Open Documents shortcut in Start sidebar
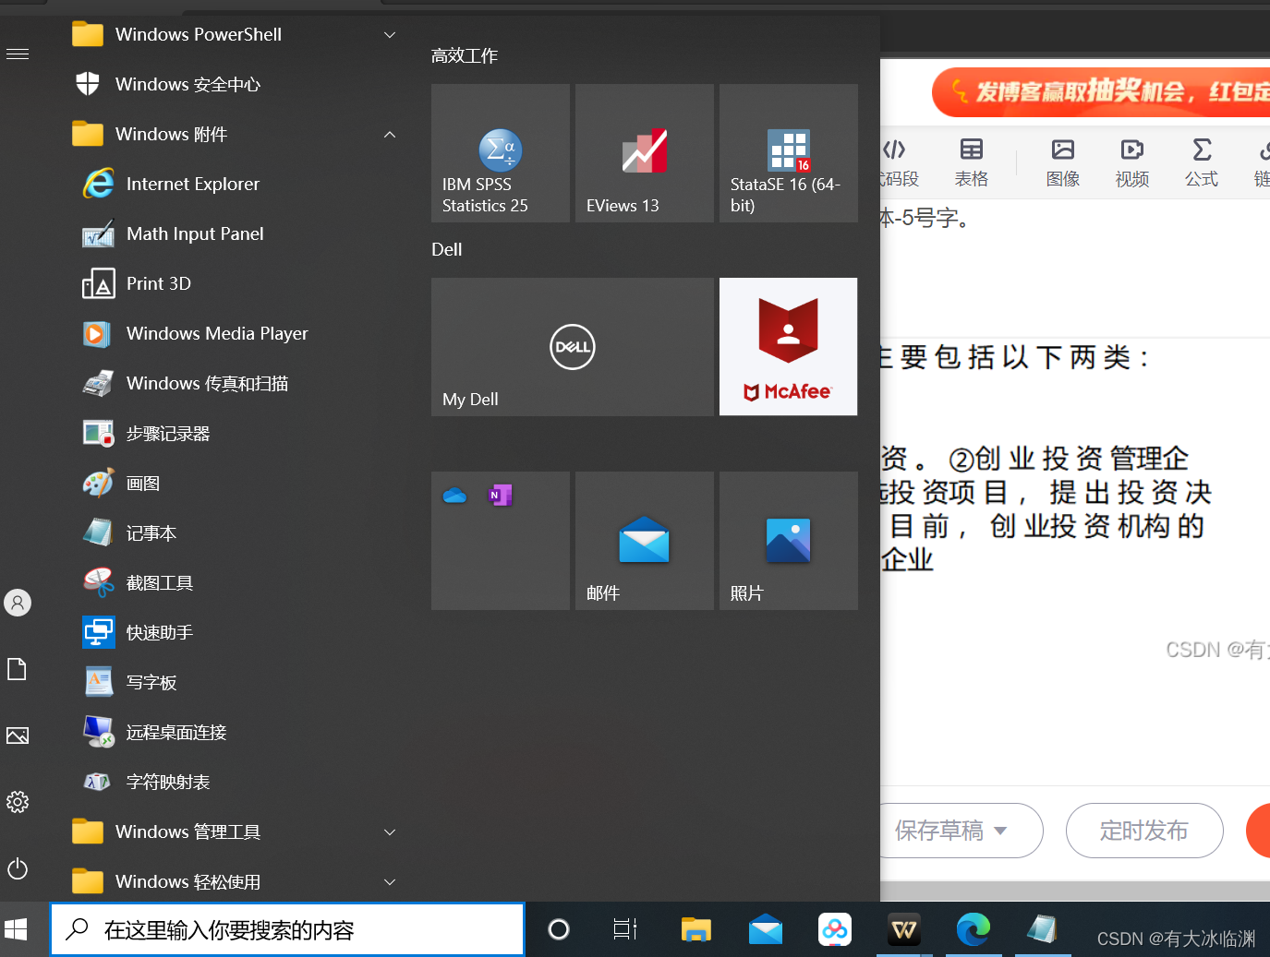Viewport: 1270px width, 957px height. click(18, 669)
